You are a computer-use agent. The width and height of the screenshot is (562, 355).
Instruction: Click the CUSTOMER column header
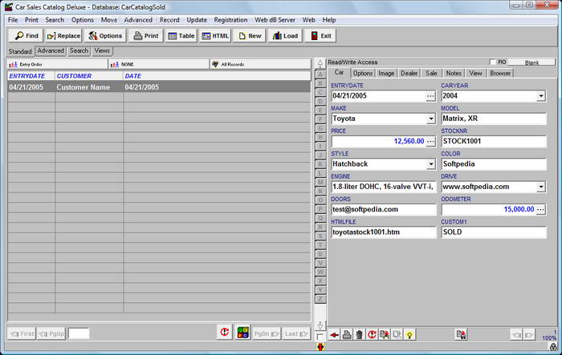tap(89, 76)
